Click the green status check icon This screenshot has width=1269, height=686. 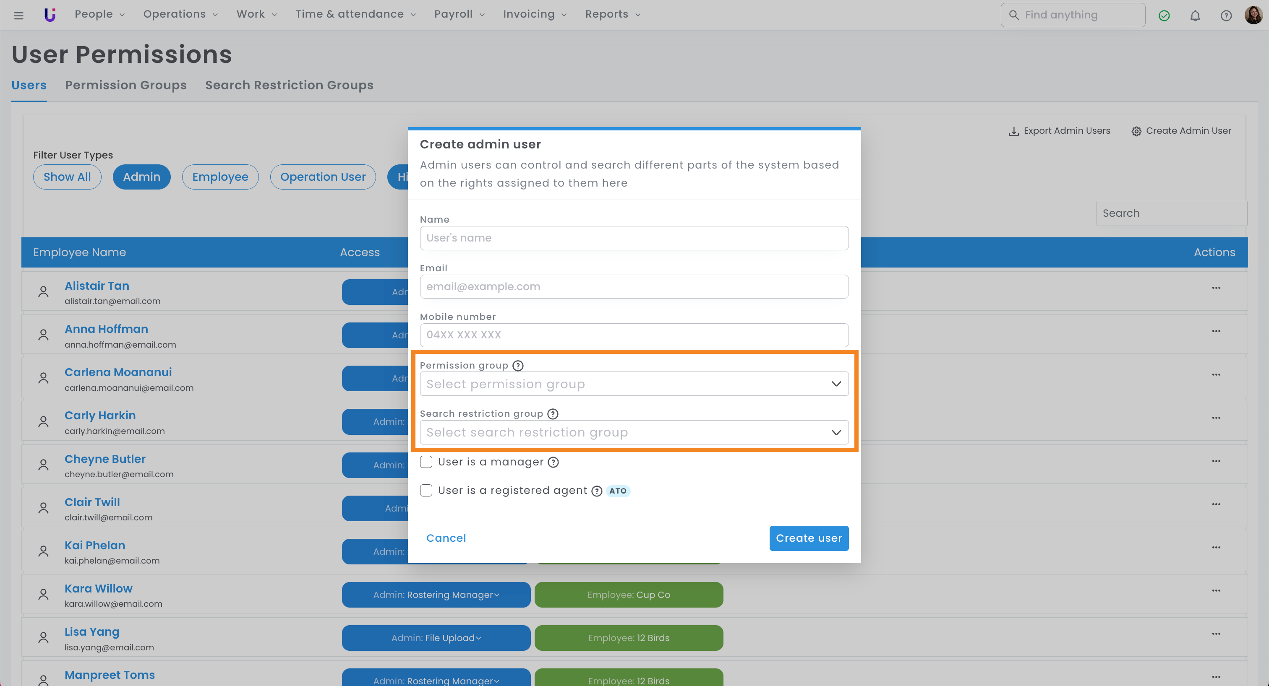pyautogui.click(x=1164, y=15)
